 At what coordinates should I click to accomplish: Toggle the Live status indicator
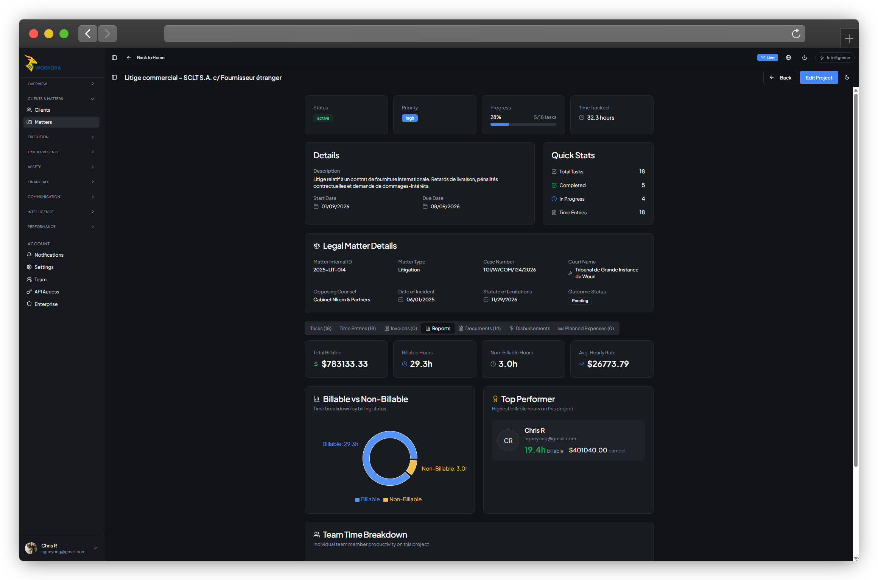point(767,57)
